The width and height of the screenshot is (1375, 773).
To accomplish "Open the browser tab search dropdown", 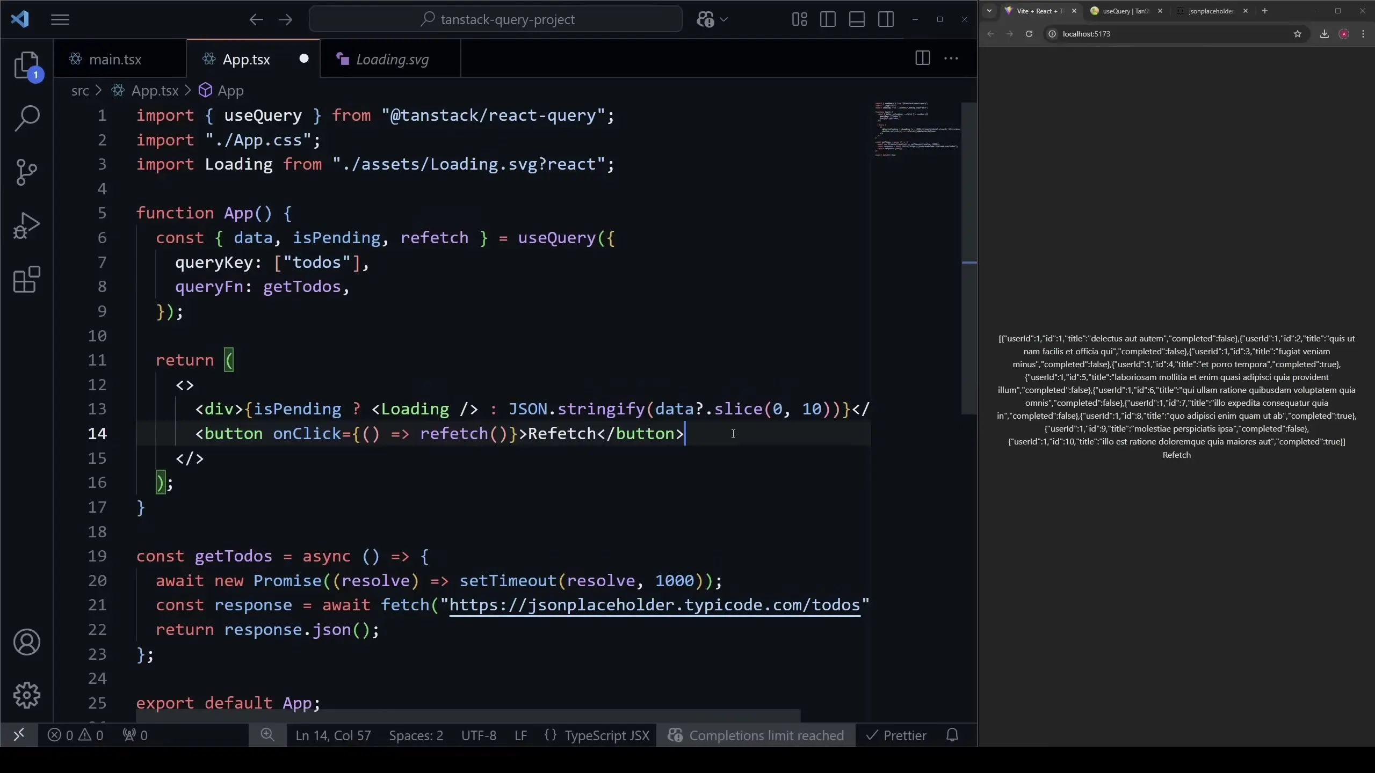I will tap(989, 11).
